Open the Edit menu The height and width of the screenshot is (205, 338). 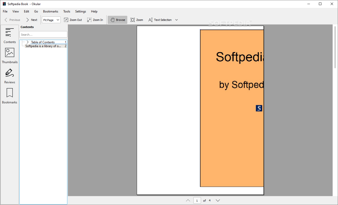[27, 11]
